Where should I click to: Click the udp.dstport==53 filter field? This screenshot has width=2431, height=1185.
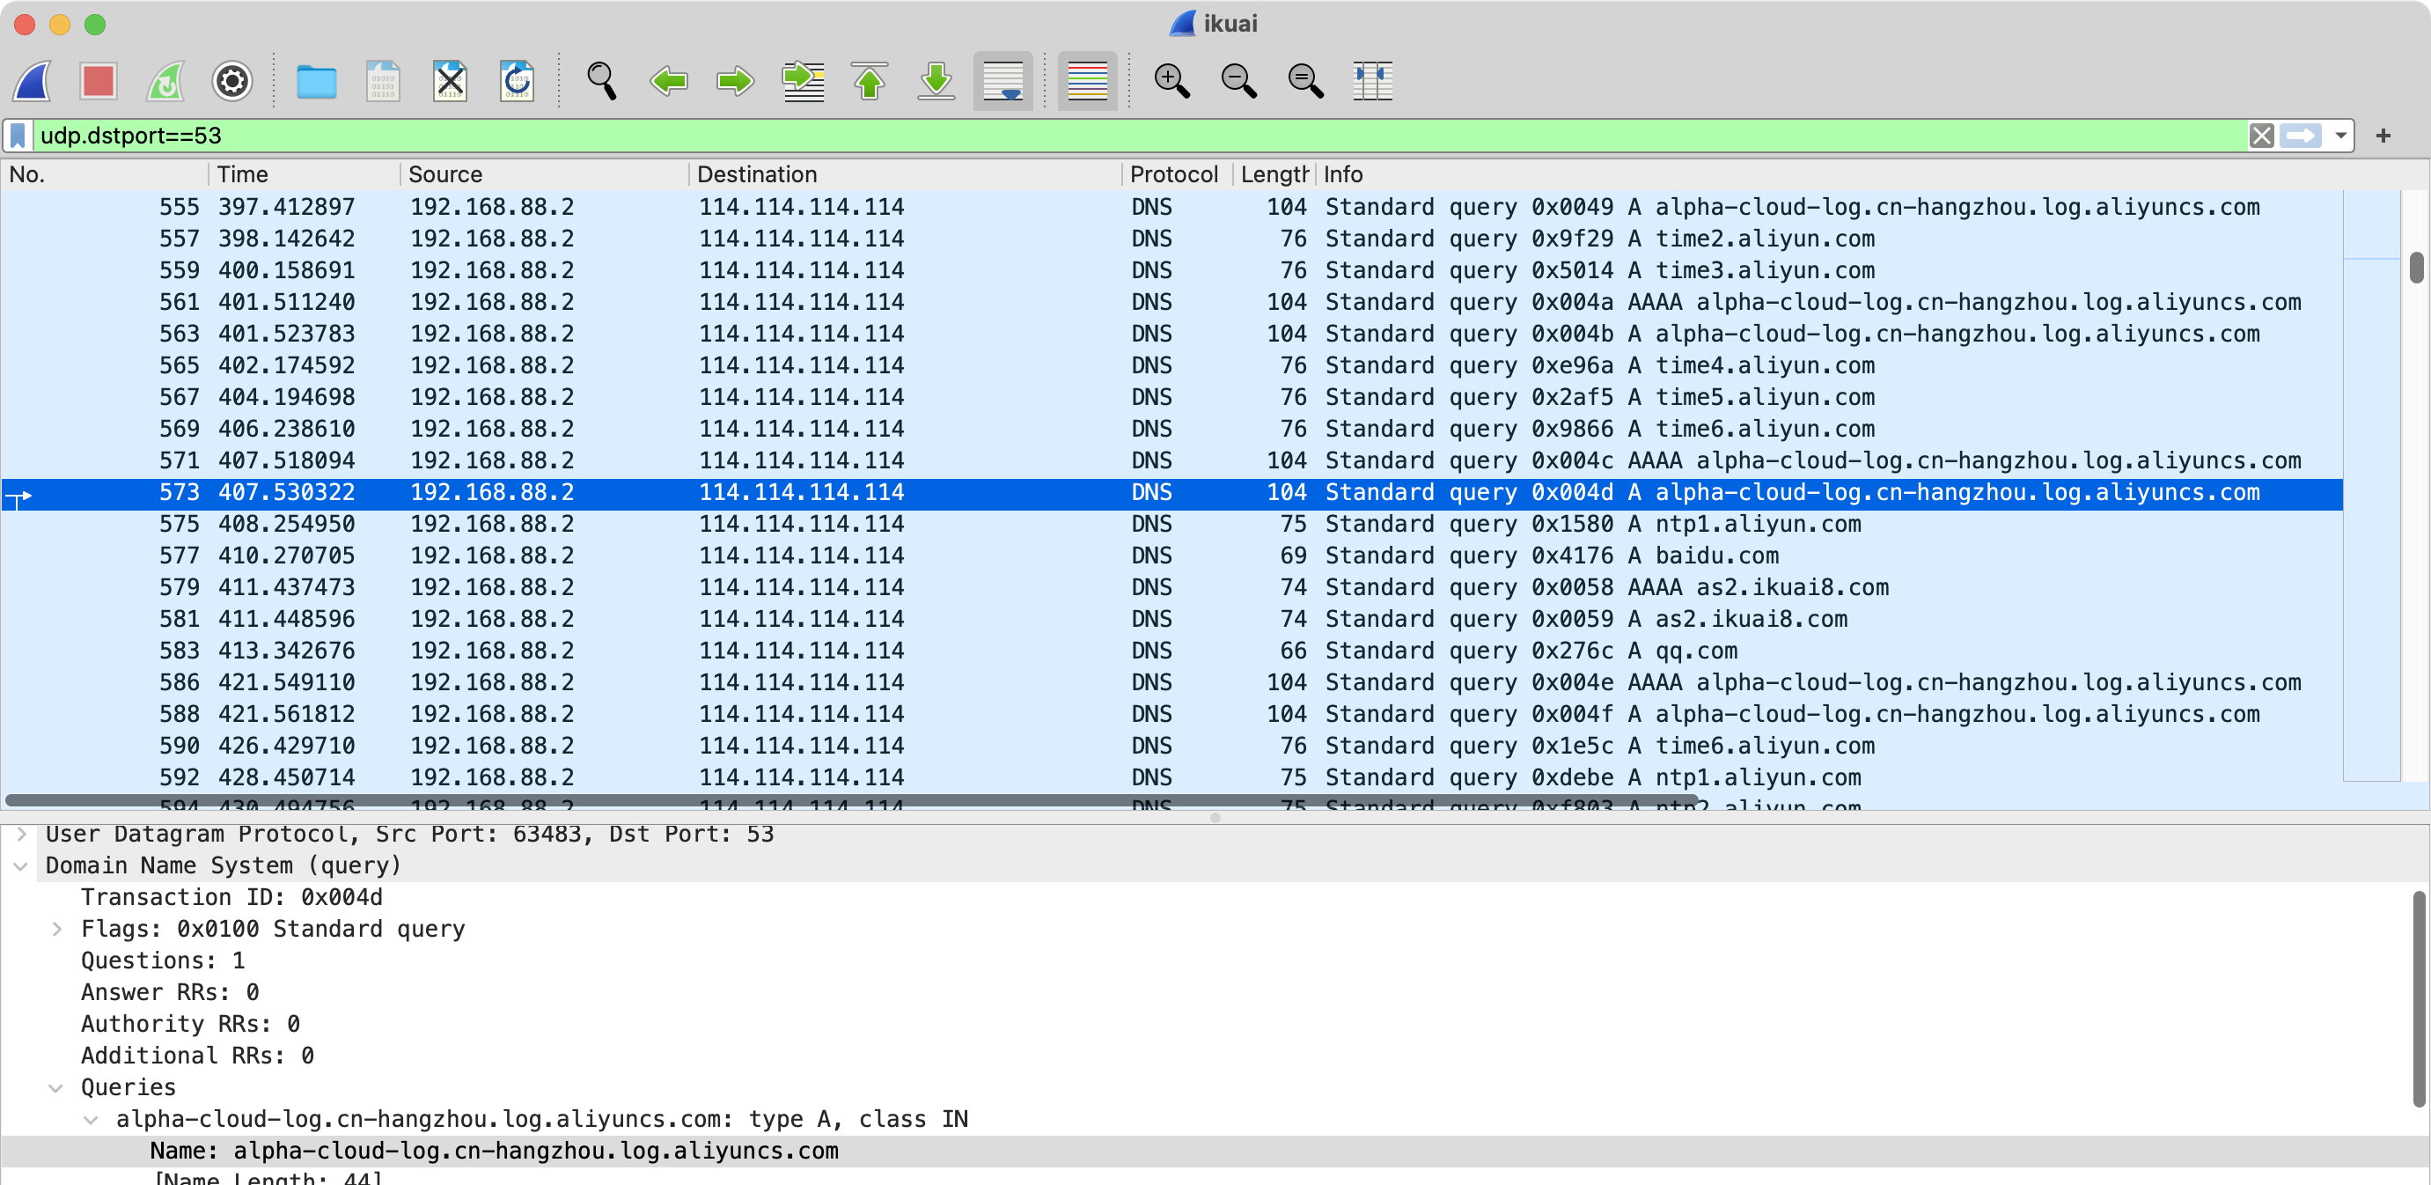click(x=1133, y=136)
